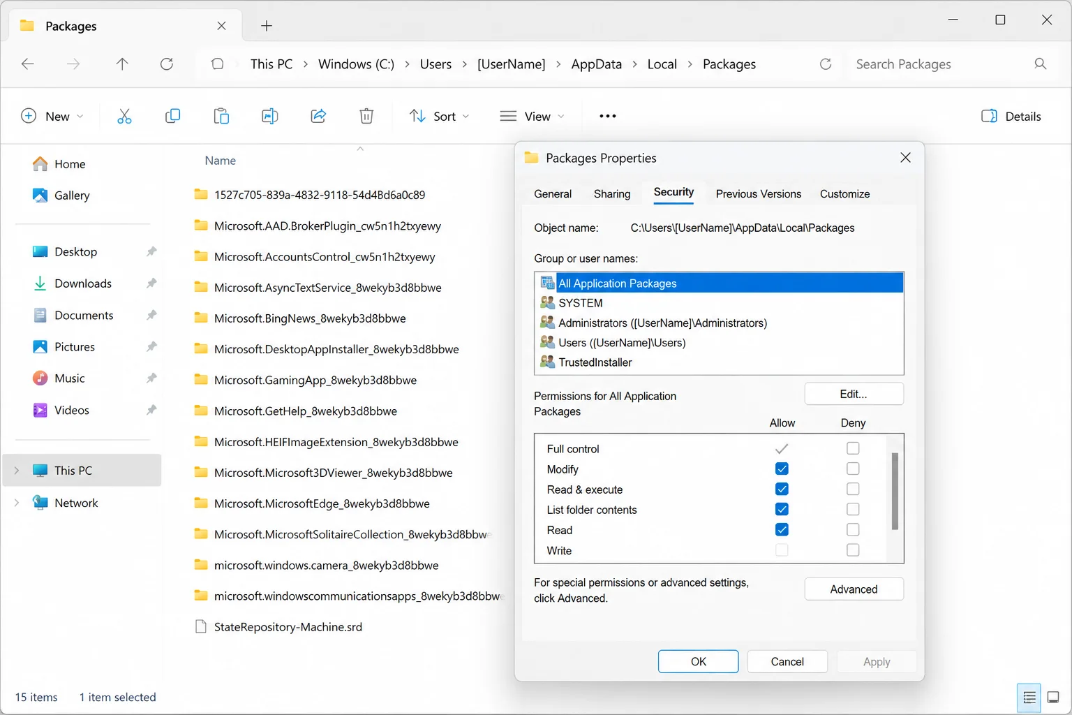1072x715 pixels.
Task: Expand the This PC tree node
Action: (17, 471)
